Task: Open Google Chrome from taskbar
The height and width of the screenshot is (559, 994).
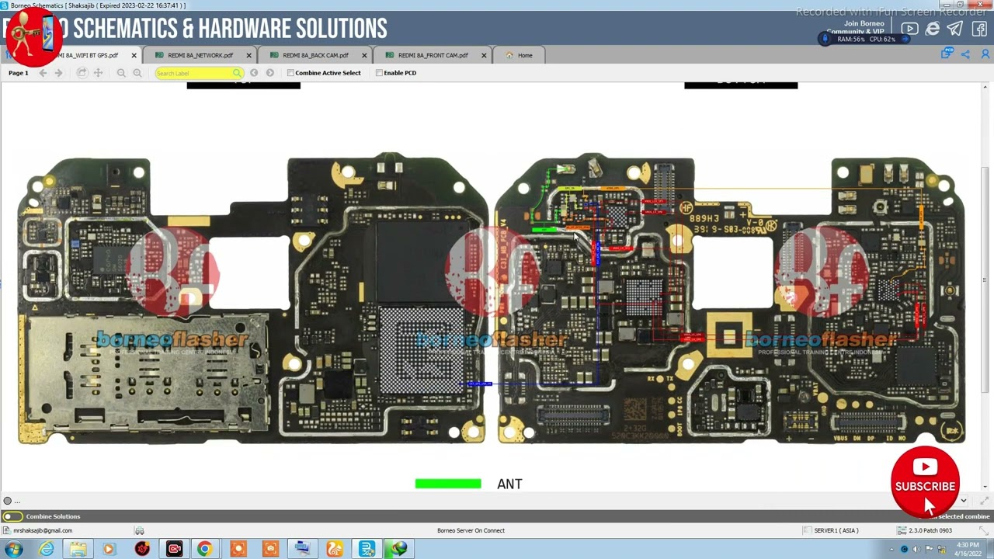Action: (204, 549)
